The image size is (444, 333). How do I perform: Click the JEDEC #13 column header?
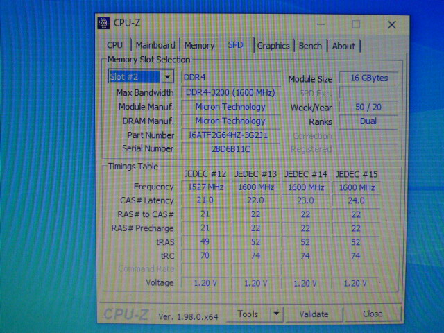click(255, 174)
